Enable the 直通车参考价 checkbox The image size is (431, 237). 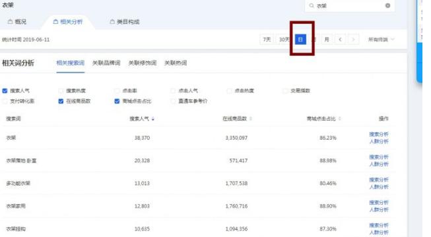click(x=173, y=101)
